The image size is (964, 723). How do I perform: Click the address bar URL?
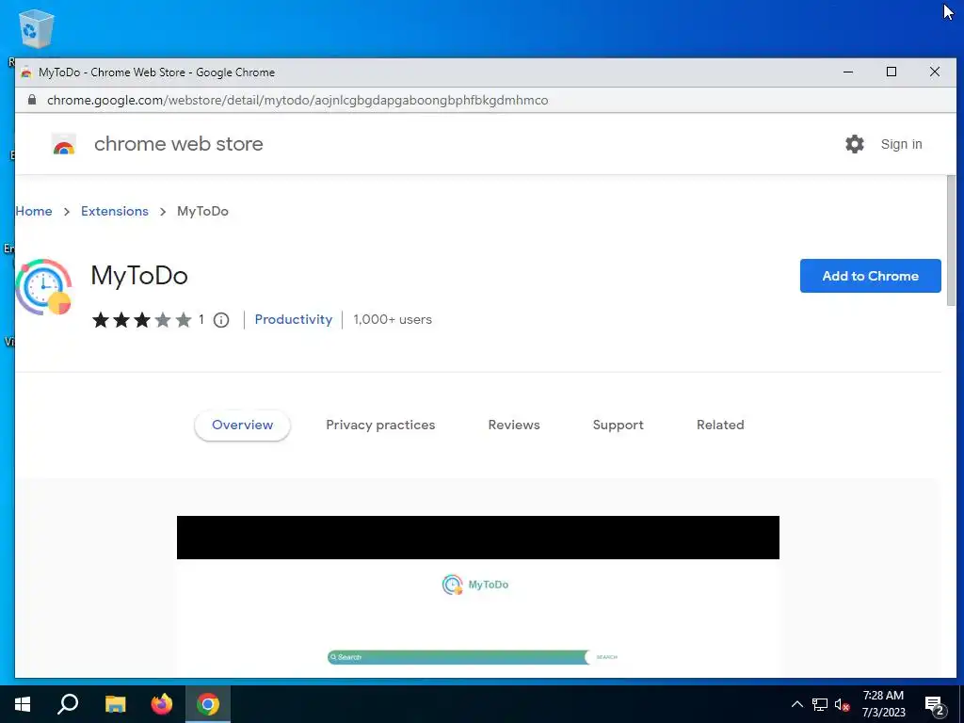click(x=297, y=100)
